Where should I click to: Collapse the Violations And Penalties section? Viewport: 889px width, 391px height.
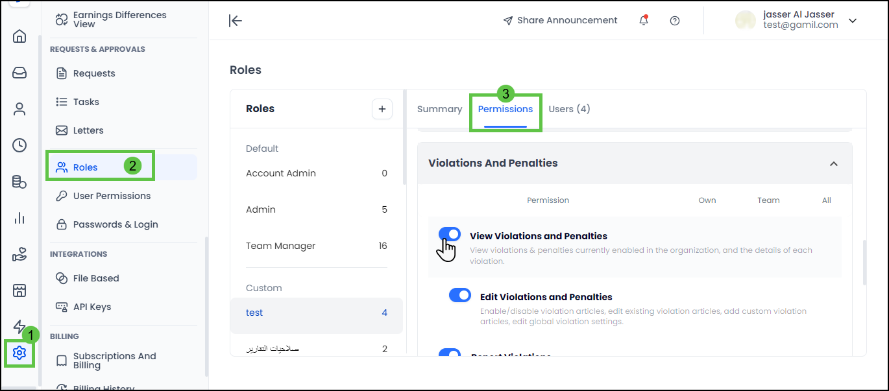pos(834,163)
